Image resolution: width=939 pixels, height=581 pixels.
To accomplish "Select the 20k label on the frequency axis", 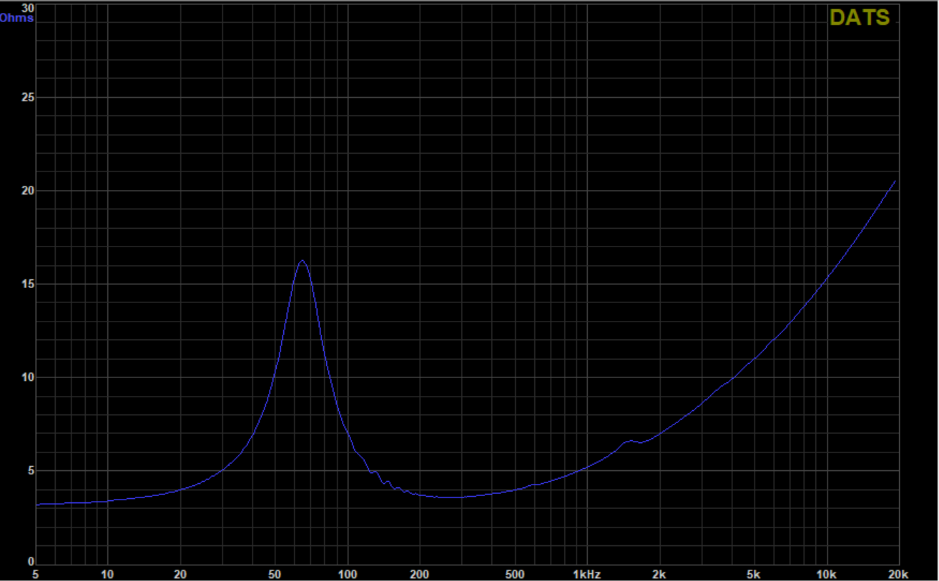I will (898, 574).
